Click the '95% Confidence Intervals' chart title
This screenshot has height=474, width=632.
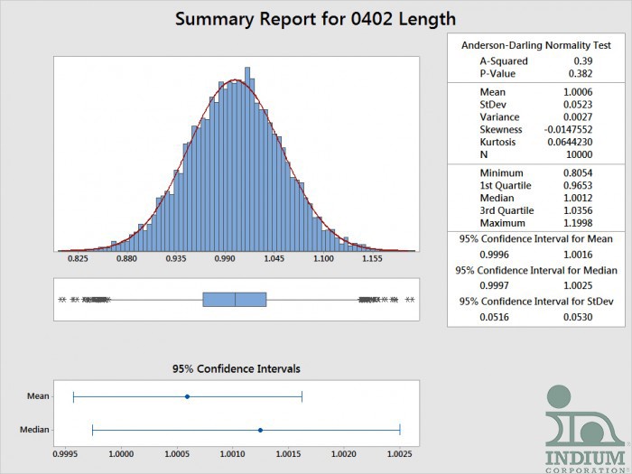pos(237,368)
